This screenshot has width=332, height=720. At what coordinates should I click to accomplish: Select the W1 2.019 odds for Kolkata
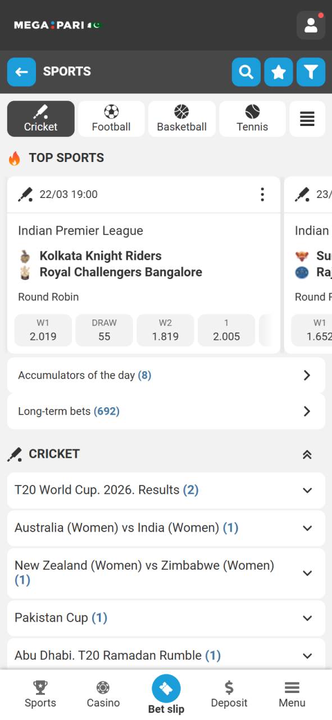click(x=43, y=331)
